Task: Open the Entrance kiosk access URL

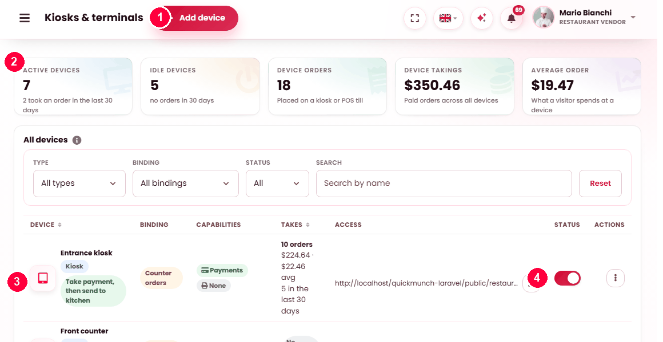Action: [x=426, y=283]
